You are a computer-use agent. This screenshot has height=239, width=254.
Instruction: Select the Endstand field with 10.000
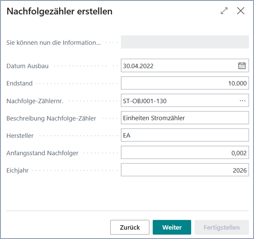coord(185,83)
